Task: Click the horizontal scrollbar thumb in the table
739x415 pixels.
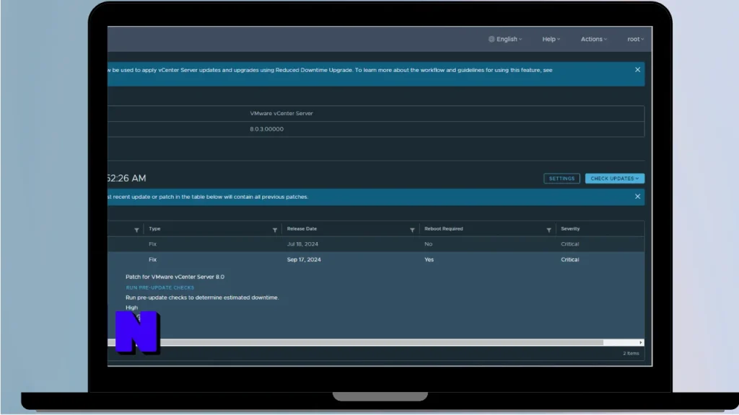Action: (355, 342)
